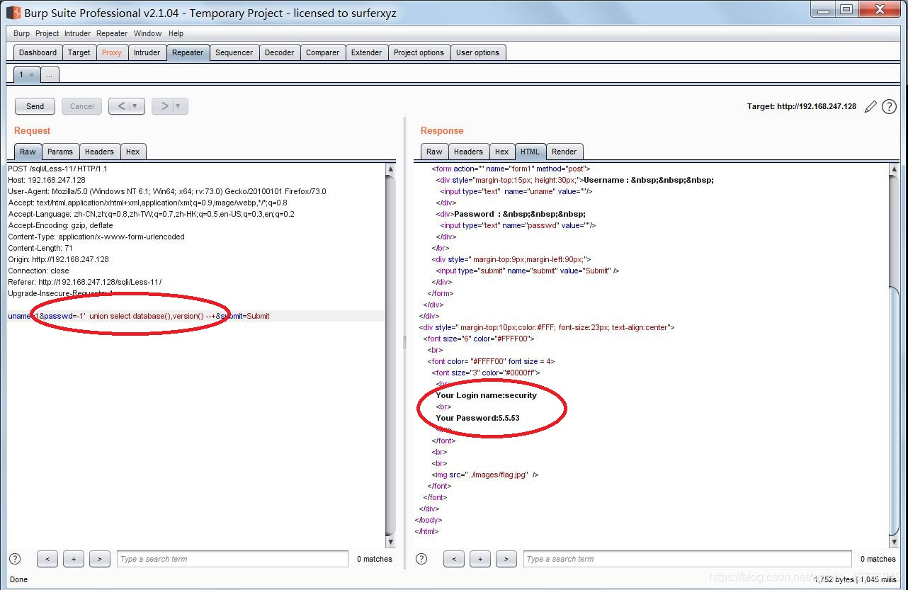Click request pane scrollbar up arrow
The height and width of the screenshot is (590, 908).
(x=390, y=169)
